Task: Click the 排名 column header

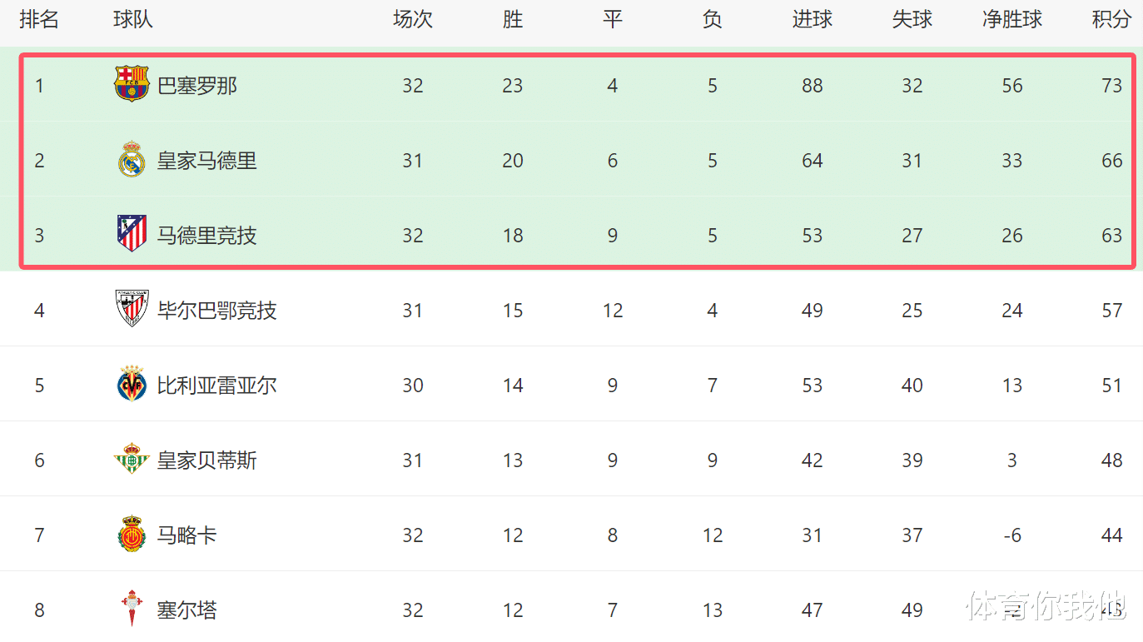Action: pos(39,20)
